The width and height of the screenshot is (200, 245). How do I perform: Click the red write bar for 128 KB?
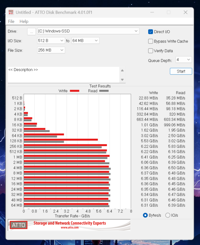click(x=61, y=140)
